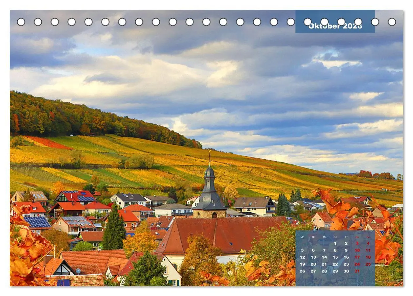Click date 14 in the calendar
This screenshot has height=296, width=413.
pos(324,257)
